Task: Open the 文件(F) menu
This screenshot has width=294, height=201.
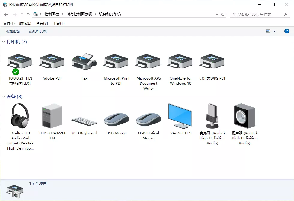Action: (x=9, y=23)
